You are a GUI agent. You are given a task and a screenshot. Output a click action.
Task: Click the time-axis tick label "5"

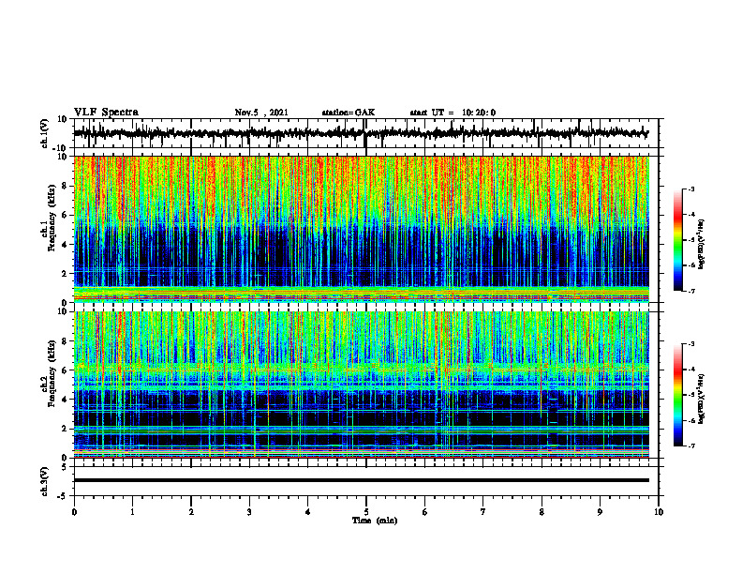click(x=366, y=512)
